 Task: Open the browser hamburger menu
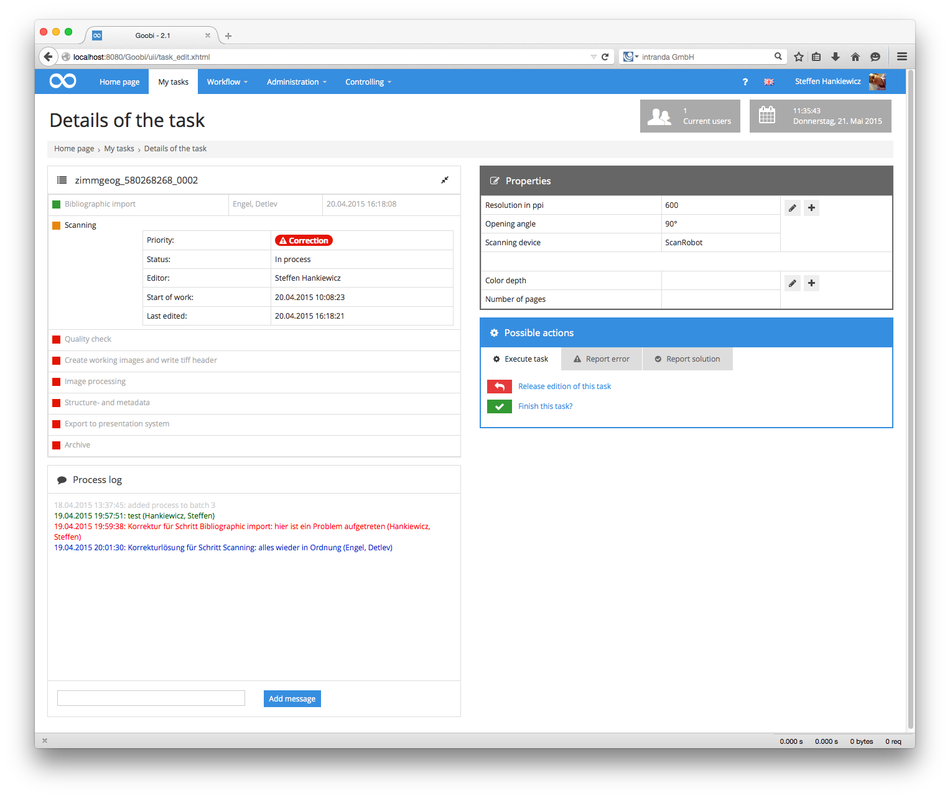(901, 57)
